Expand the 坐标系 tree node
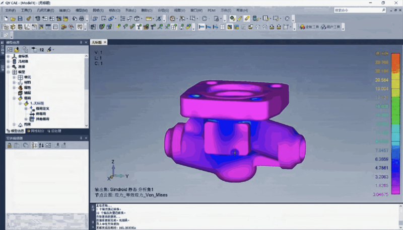 8,56
